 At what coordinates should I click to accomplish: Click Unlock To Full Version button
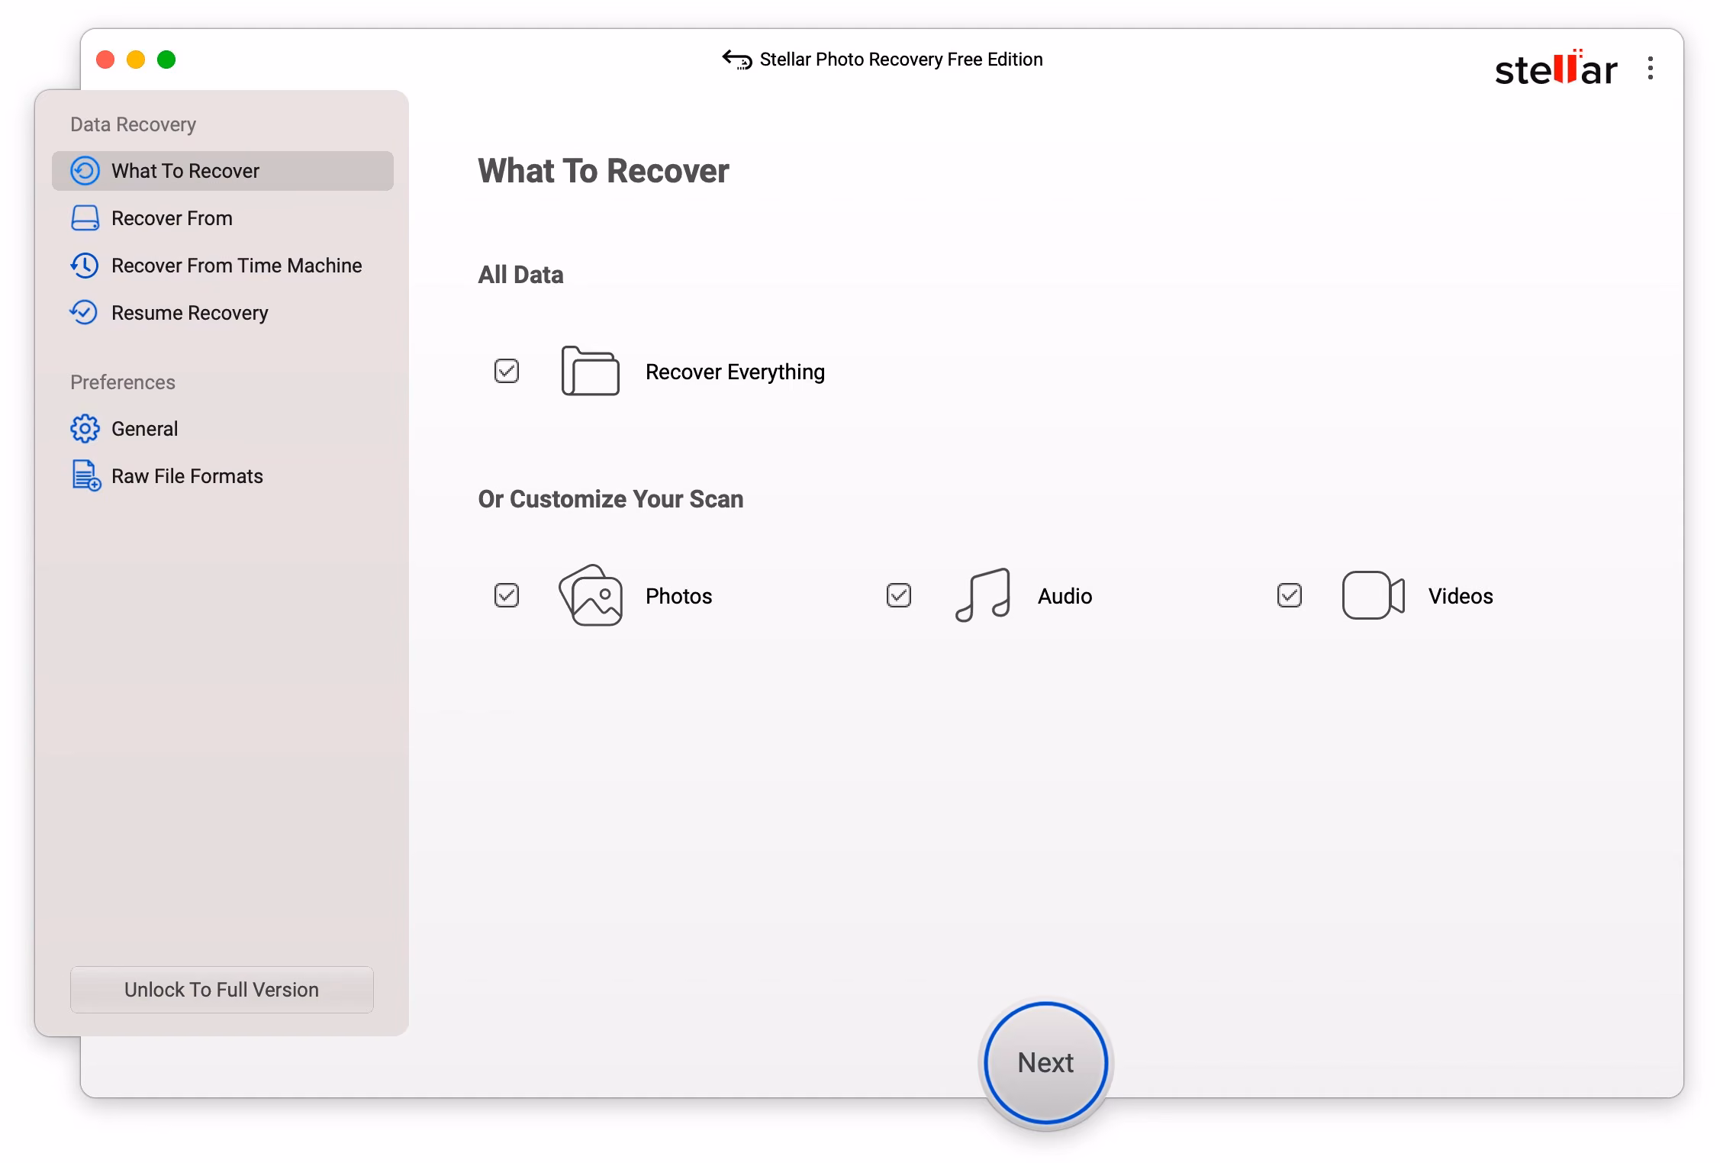222,990
